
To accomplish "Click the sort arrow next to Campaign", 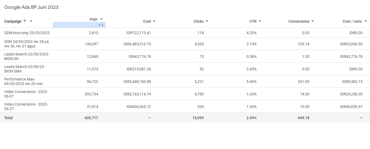I will (25, 21).
